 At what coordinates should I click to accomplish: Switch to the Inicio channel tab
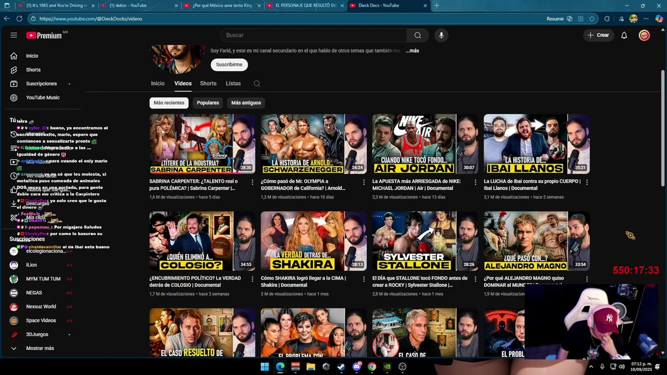(x=157, y=83)
